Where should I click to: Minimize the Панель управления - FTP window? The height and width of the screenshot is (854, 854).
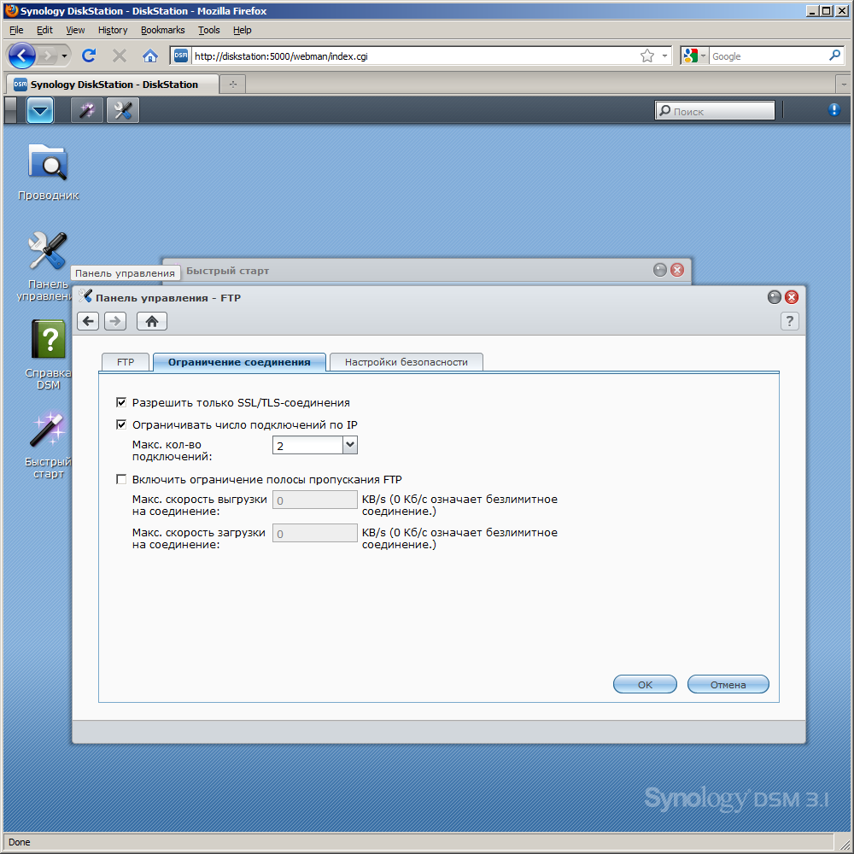click(x=774, y=297)
